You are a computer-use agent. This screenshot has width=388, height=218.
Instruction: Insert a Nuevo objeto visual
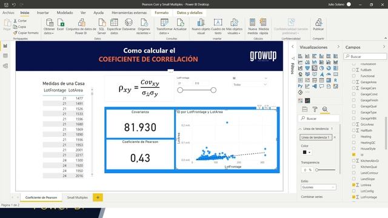(x=201, y=27)
